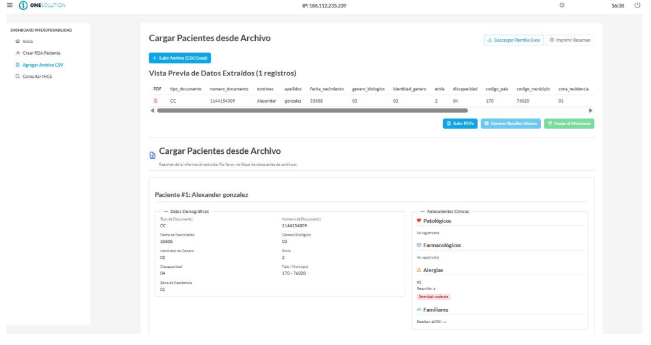The height and width of the screenshot is (345, 651).
Task: Open Consultar IHCE sidebar item
Action: [37, 77]
